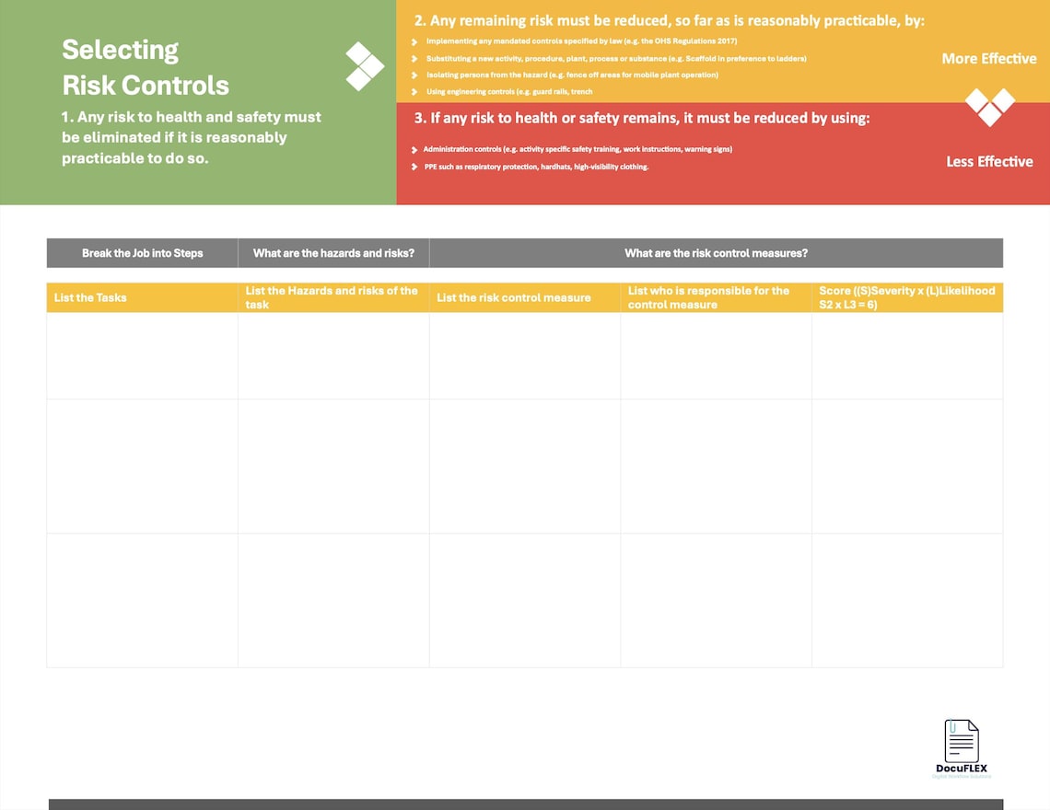Viewport: 1050px width, 810px height.
Task: Click the dark gray bar at the page bottom
Action: pyautogui.click(x=525, y=805)
